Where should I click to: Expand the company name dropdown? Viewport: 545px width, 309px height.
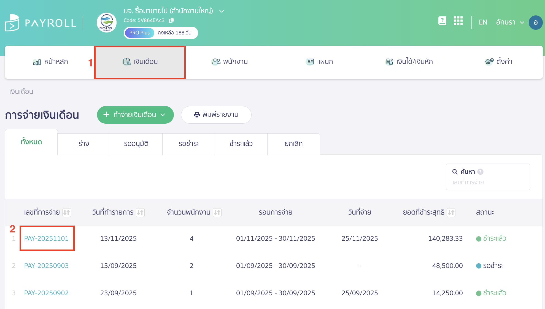(x=222, y=11)
